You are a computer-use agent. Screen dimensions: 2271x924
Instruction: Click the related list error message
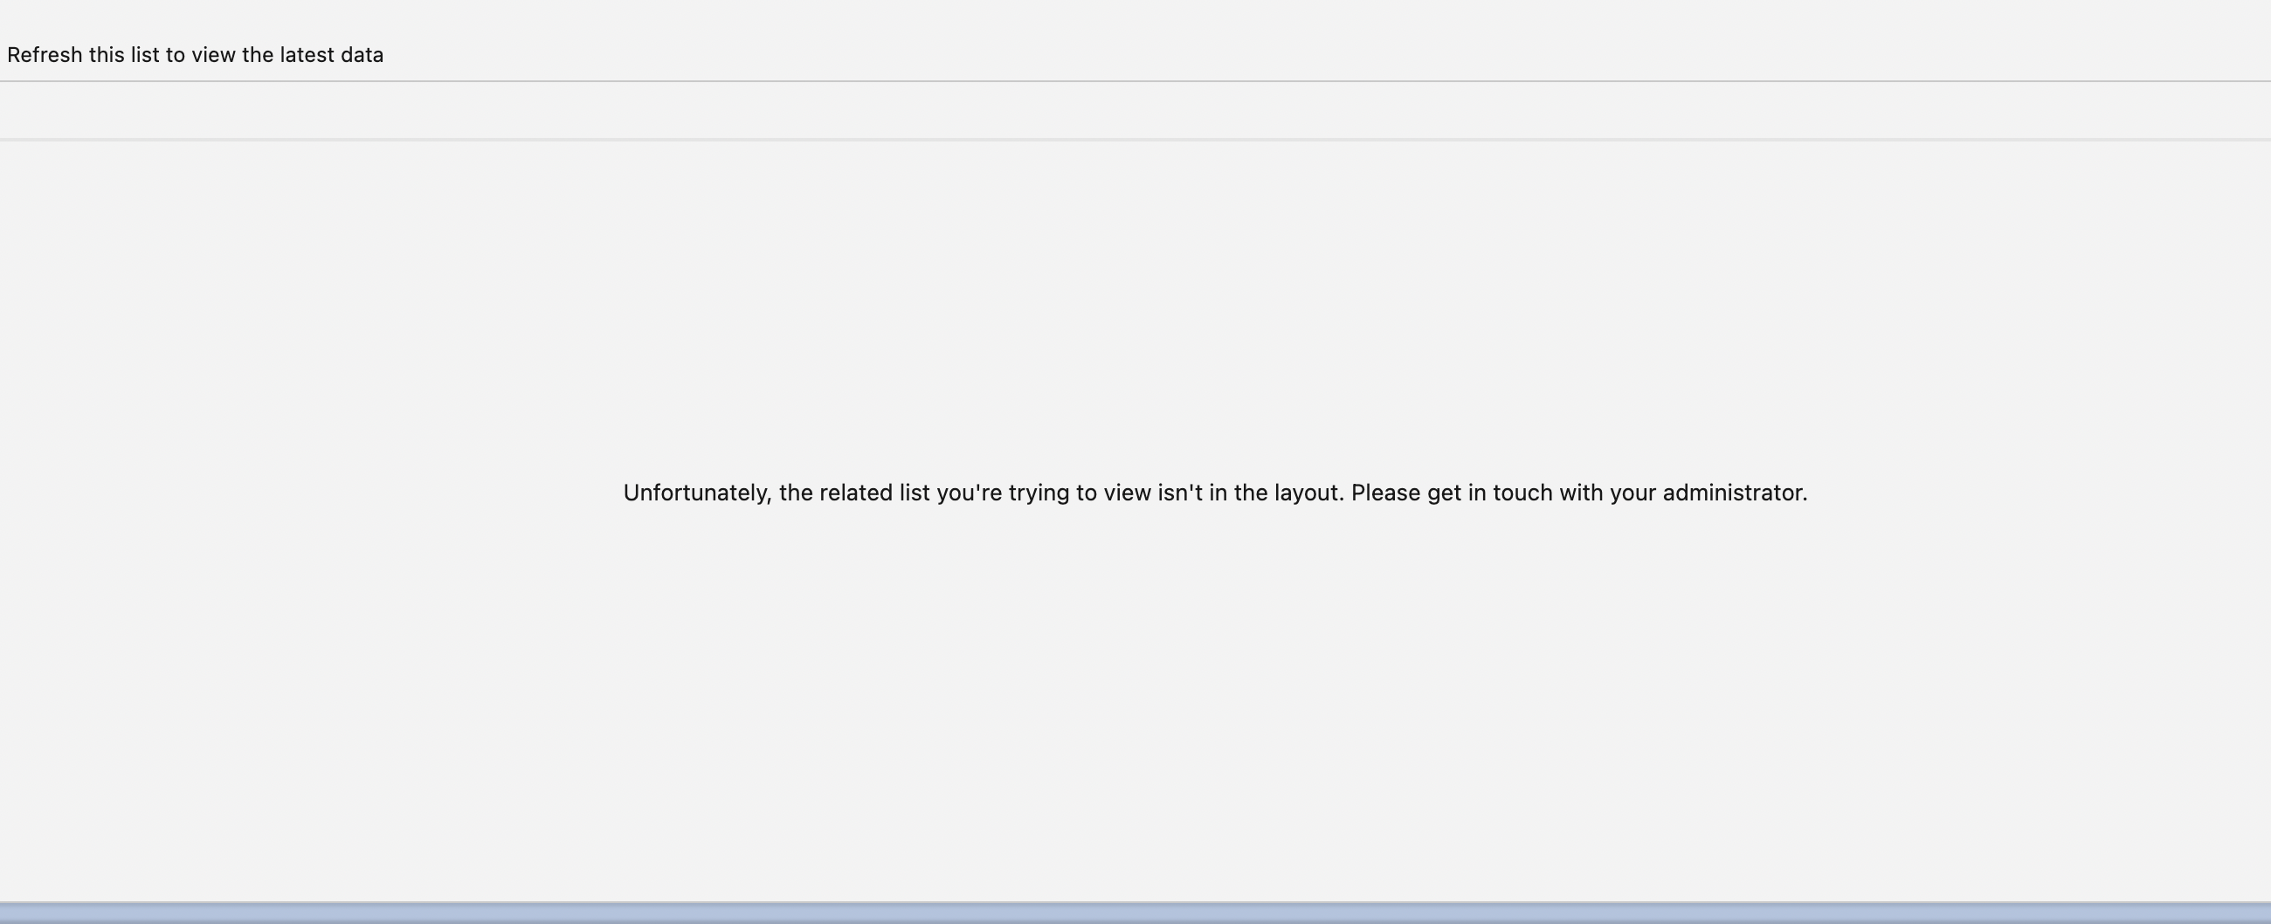coord(1215,493)
